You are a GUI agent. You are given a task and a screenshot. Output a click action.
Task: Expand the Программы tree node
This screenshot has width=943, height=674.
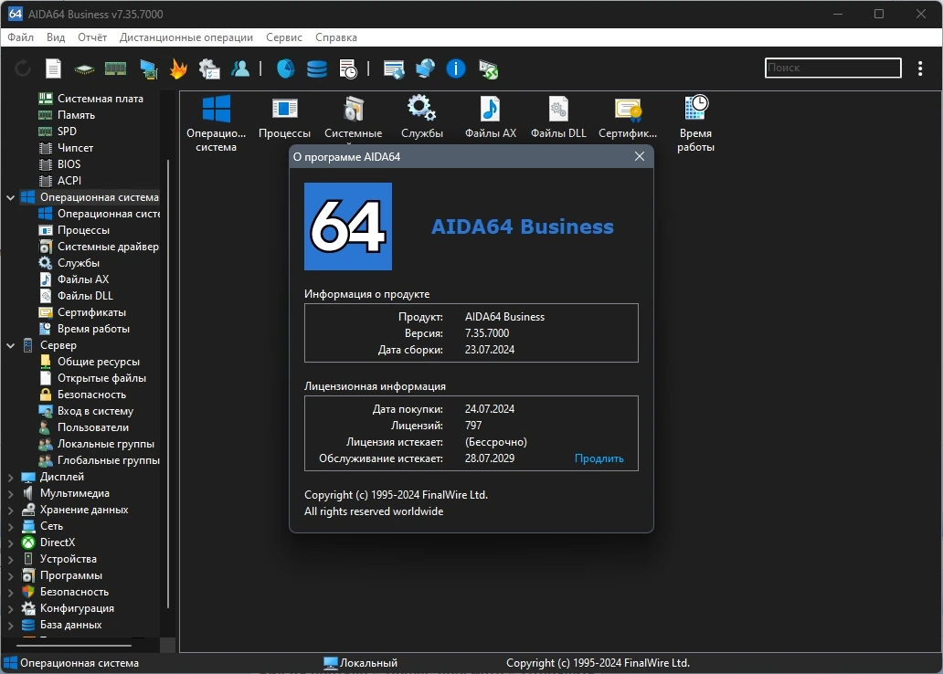[10, 575]
